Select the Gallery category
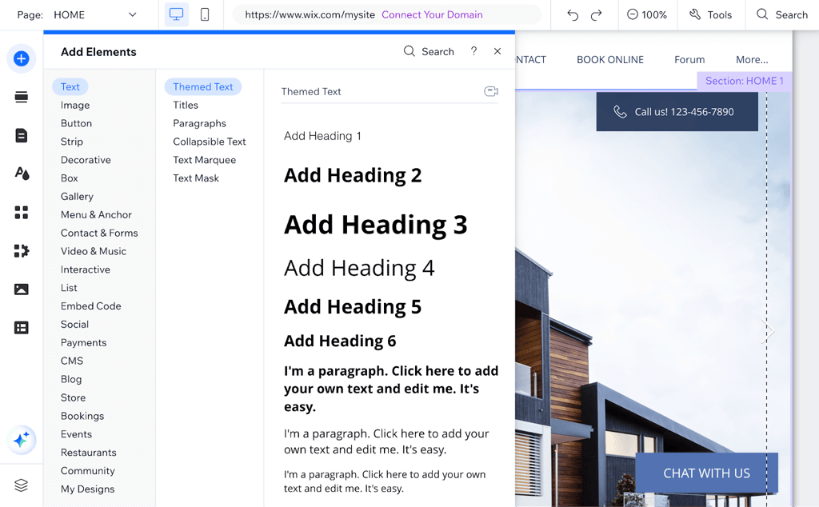819x507 pixels. [x=77, y=197]
